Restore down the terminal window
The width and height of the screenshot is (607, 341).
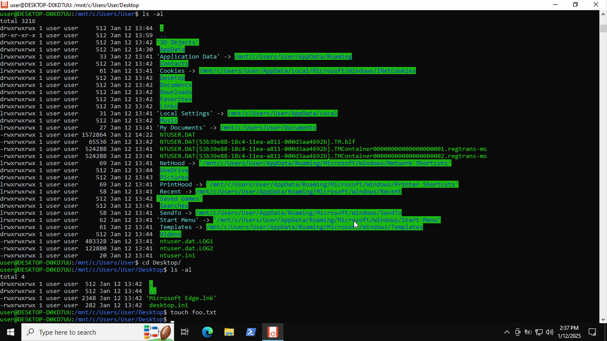point(575,5)
